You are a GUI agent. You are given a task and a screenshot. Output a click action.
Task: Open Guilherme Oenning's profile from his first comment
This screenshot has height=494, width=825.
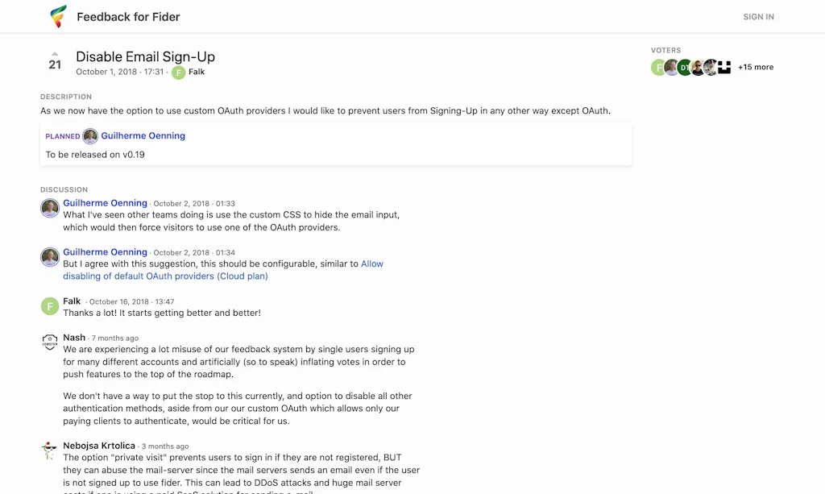pos(105,202)
